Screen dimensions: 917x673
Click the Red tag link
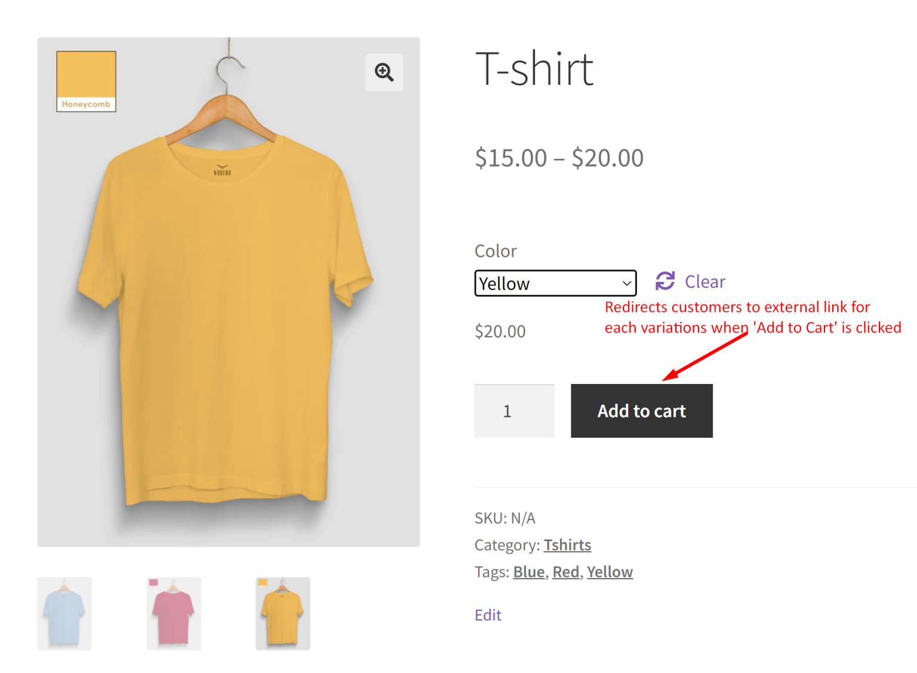(x=565, y=571)
